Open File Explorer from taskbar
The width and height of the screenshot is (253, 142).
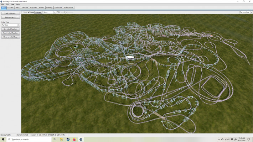point(62,140)
